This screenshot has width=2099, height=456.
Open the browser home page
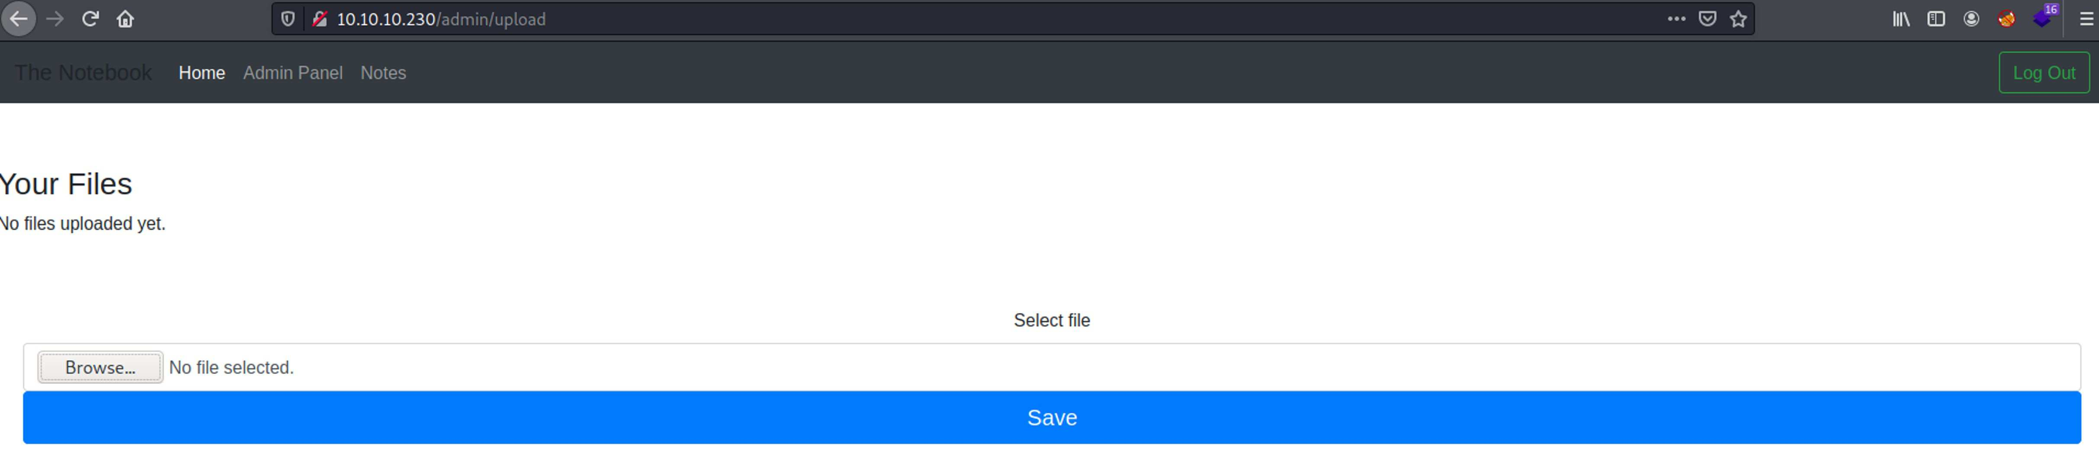tap(125, 19)
